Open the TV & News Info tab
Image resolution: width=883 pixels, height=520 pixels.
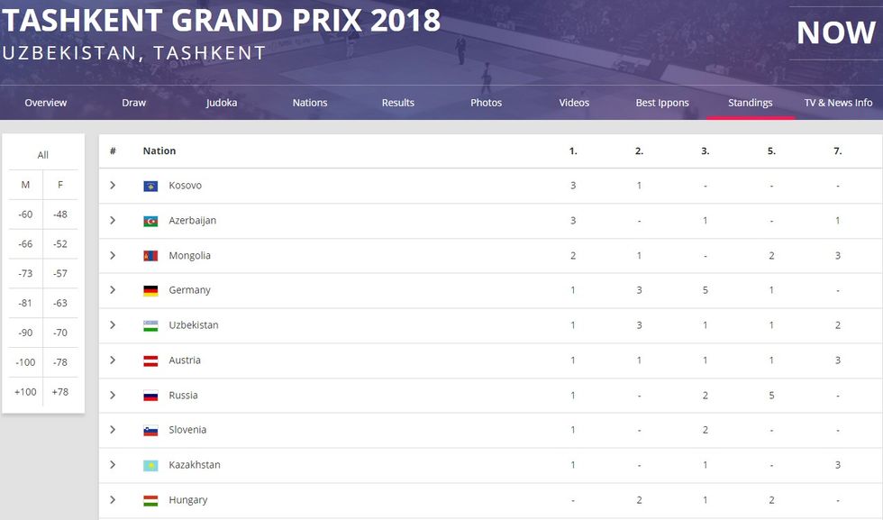point(838,103)
